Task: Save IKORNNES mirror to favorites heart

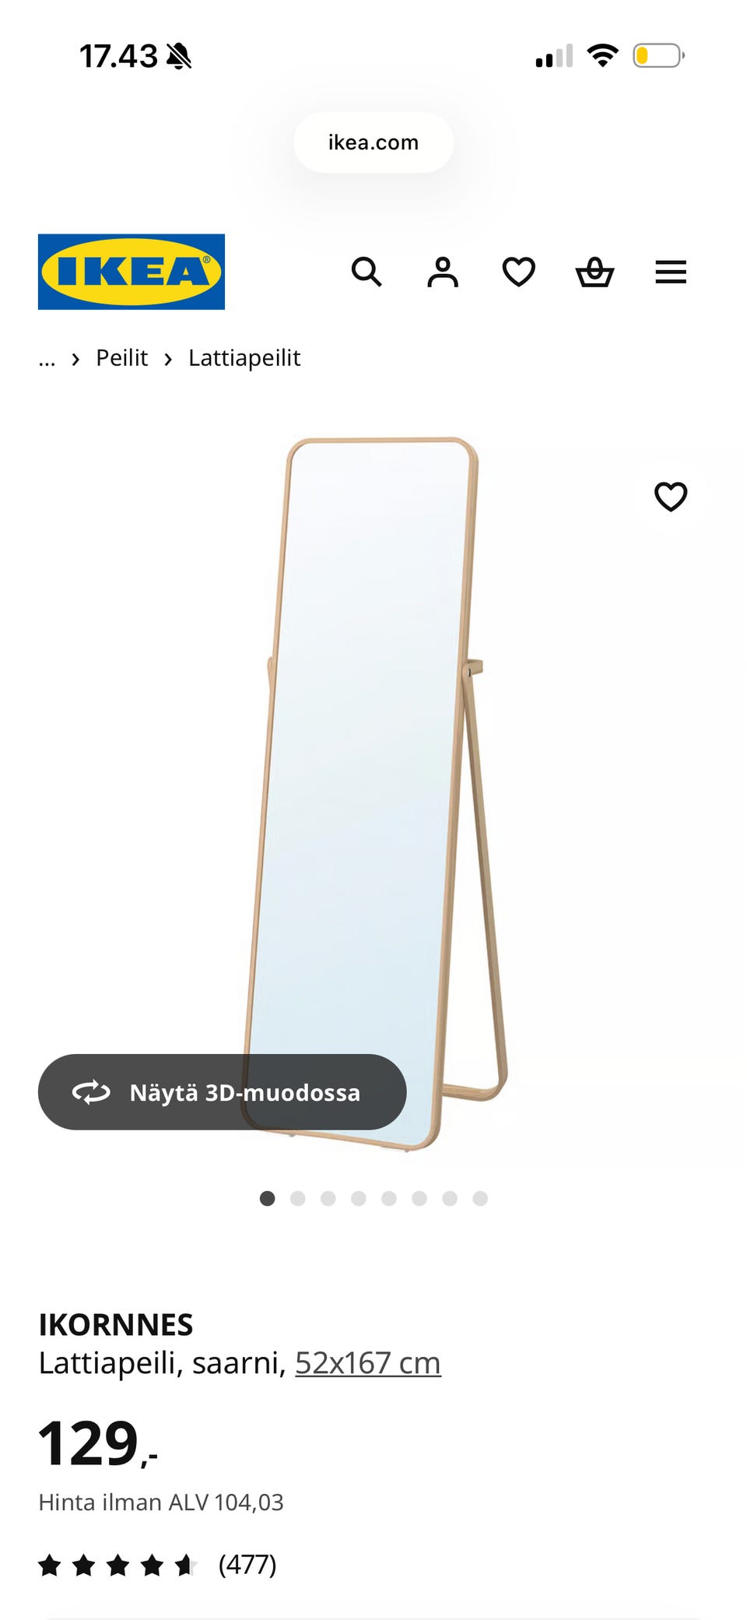Action: tap(671, 497)
